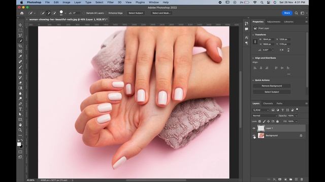
Task: Enable Sample All Layers checkbox
Action: 84,13
